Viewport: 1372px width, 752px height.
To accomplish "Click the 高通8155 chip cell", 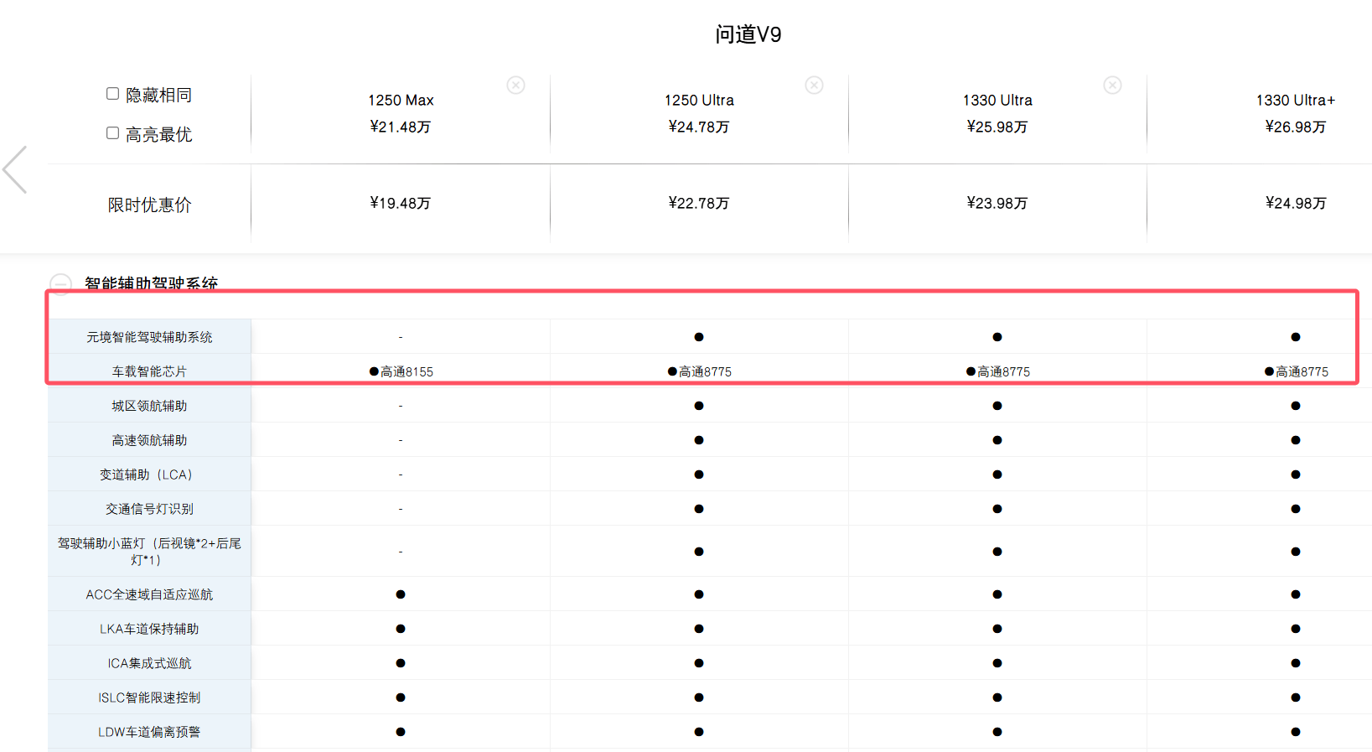I will click(401, 371).
